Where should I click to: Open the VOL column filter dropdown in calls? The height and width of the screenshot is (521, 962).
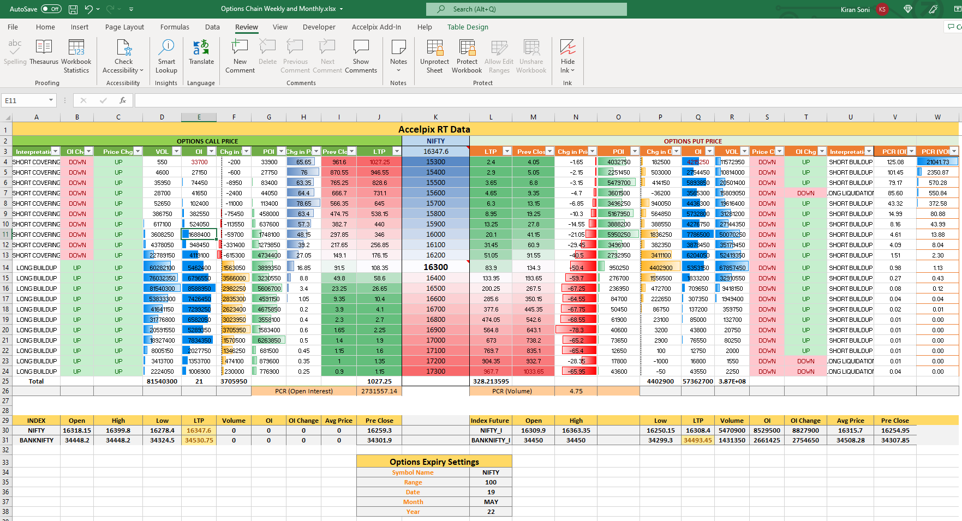coord(176,152)
